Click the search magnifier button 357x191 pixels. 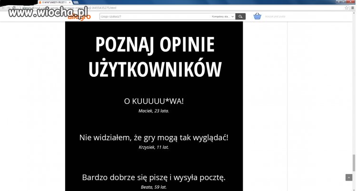240,17
